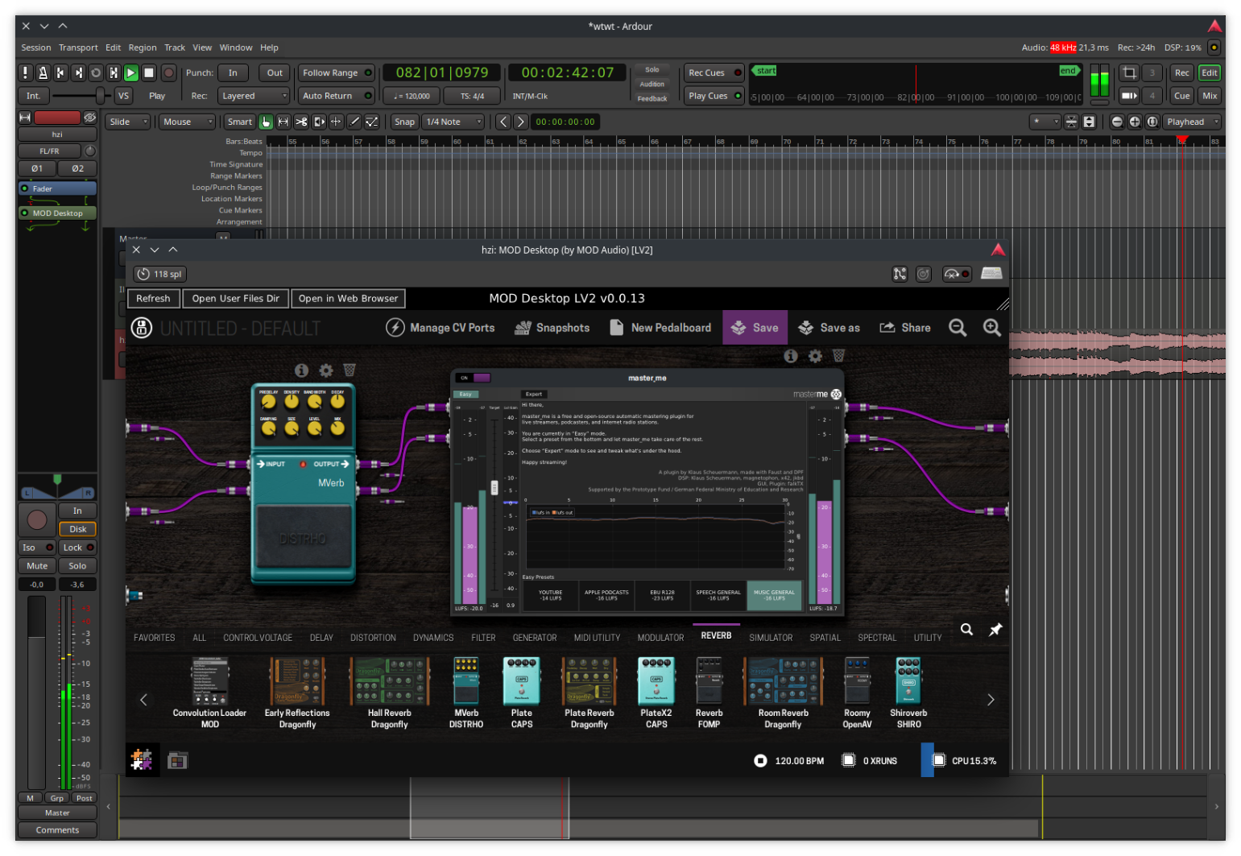Zoom Ardour timeline to whole session

coord(1152,122)
